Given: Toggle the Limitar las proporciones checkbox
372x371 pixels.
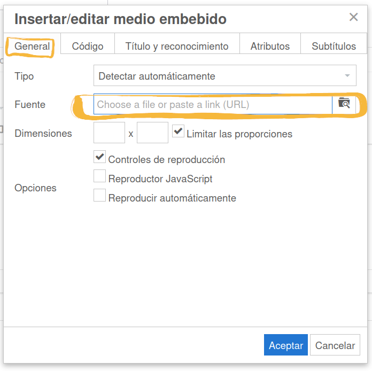Looking at the screenshot, I should 178,131.
